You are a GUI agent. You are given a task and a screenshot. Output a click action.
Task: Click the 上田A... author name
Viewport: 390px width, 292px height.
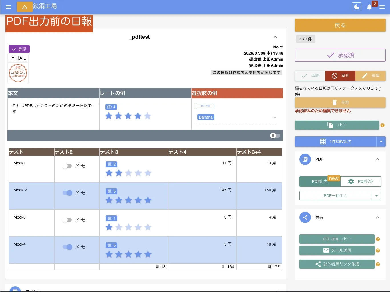[x=18, y=58]
